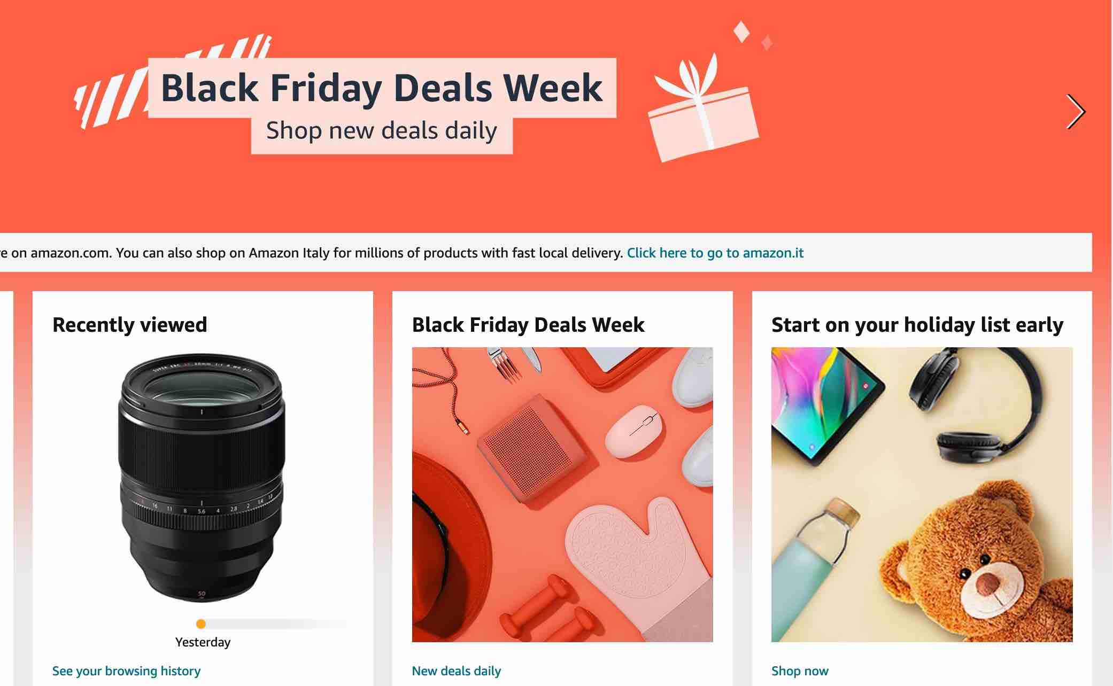Open 'New deals daily' link
The height and width of the screenshot is (686, 1113).
456,671
